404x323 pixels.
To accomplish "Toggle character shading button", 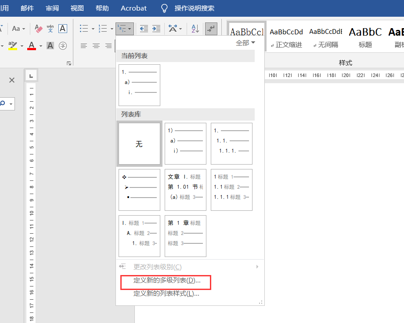I will pyautogui.click(x=50, y=46).
